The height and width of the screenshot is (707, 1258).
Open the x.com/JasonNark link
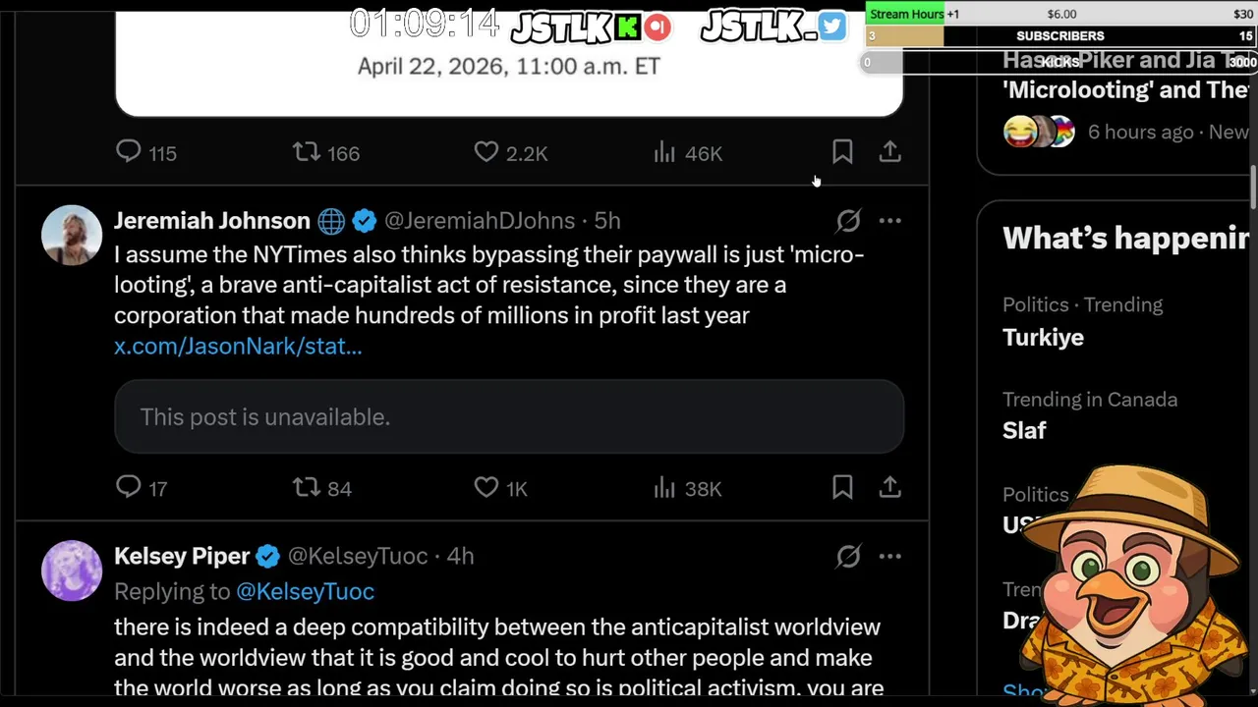238,346
